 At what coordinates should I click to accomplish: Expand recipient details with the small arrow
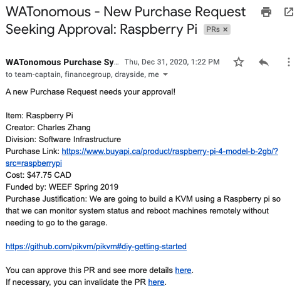(x=165, y=75)
